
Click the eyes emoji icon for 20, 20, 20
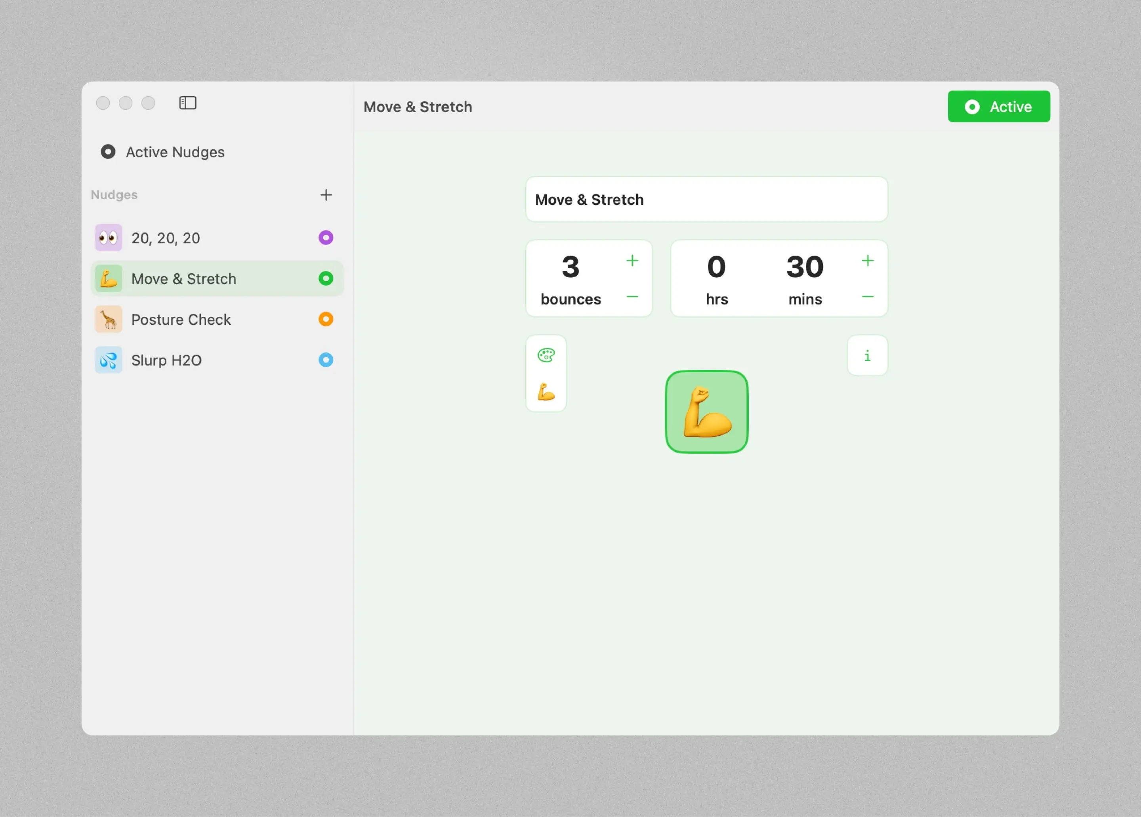click(x=109, y=238)
